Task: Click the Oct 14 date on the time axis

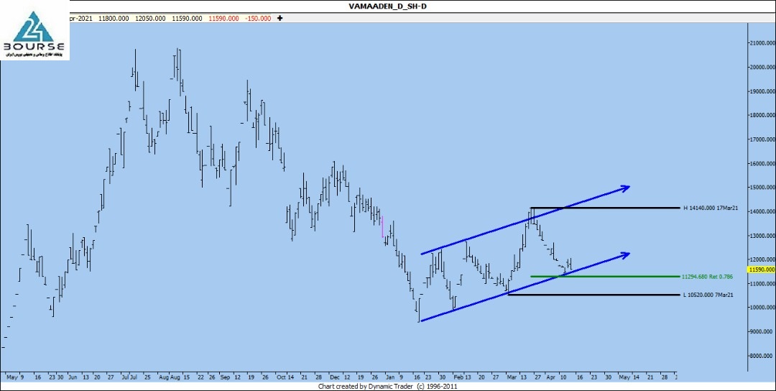Action: click(287, 377)
